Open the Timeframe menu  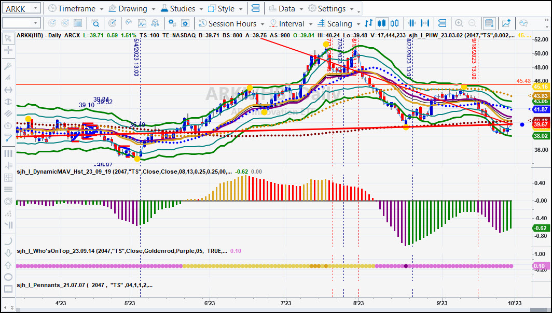coord(76,8)
